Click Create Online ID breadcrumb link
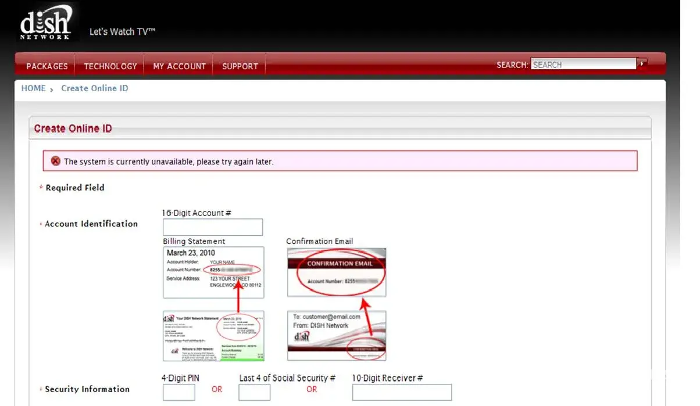The image size is (700, 406). coord(95,88)
